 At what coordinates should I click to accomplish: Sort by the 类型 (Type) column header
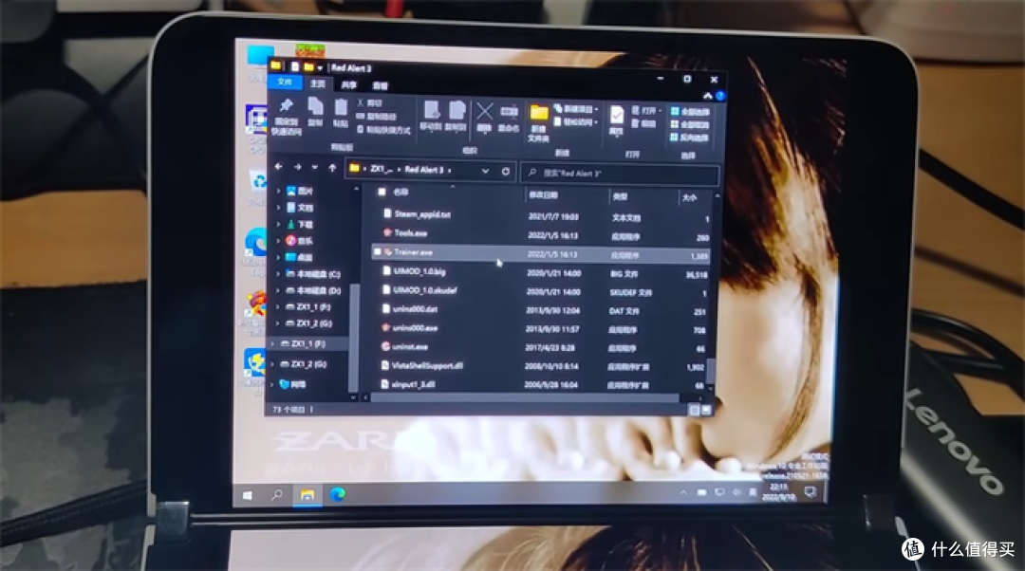click(621, 196)
